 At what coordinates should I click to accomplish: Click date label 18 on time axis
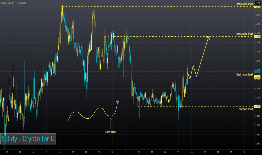[x=86, y=152]
